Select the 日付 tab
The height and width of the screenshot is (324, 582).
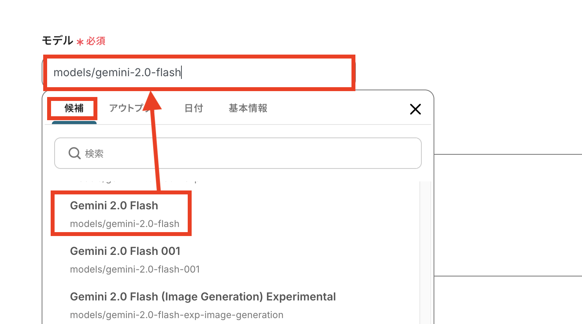click(x=194, y=108)
